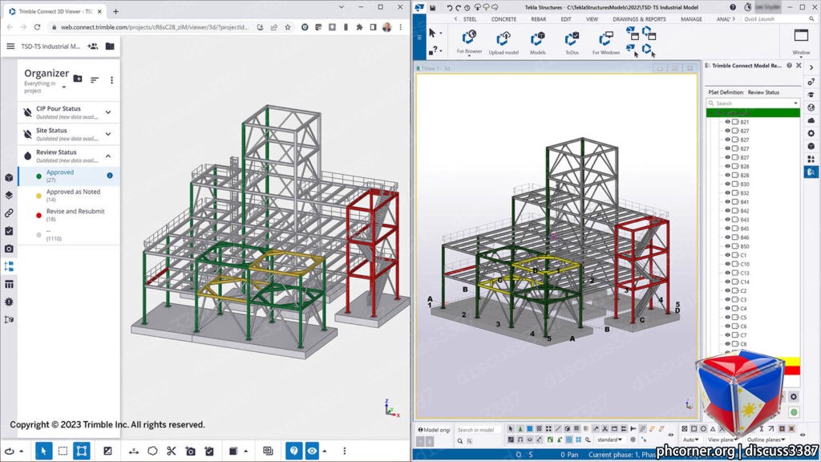Open the CONCRETE ribbon tab
Viewport: 821px width, 462px height.
(x=504, y=19)
